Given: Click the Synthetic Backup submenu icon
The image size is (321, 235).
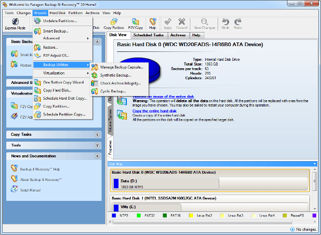Looking at the screenshot, I should 94,76.
